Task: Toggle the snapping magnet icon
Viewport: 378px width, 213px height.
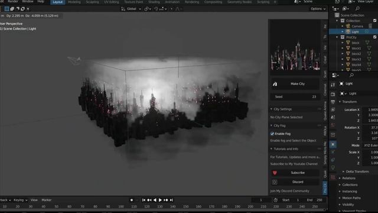Action: [156, 9]
